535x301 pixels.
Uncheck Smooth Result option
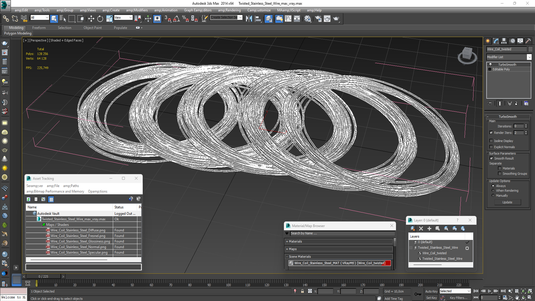491,158
